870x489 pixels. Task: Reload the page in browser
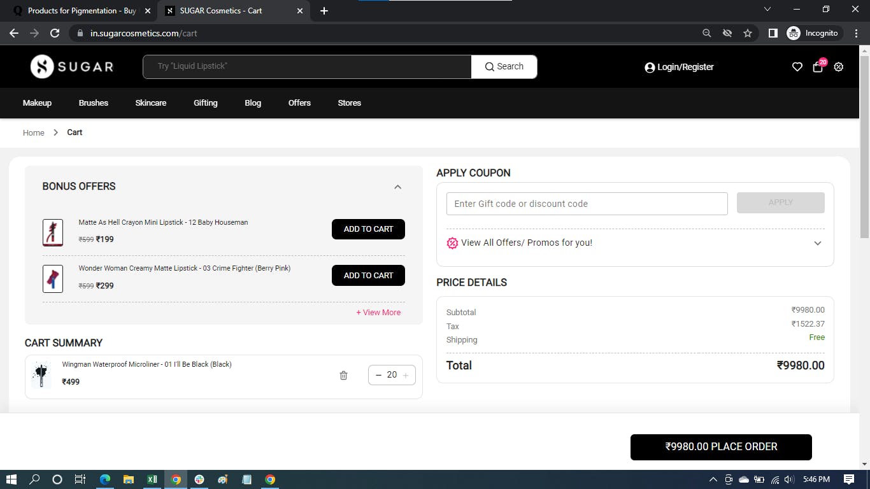click(x=55, y=33)
